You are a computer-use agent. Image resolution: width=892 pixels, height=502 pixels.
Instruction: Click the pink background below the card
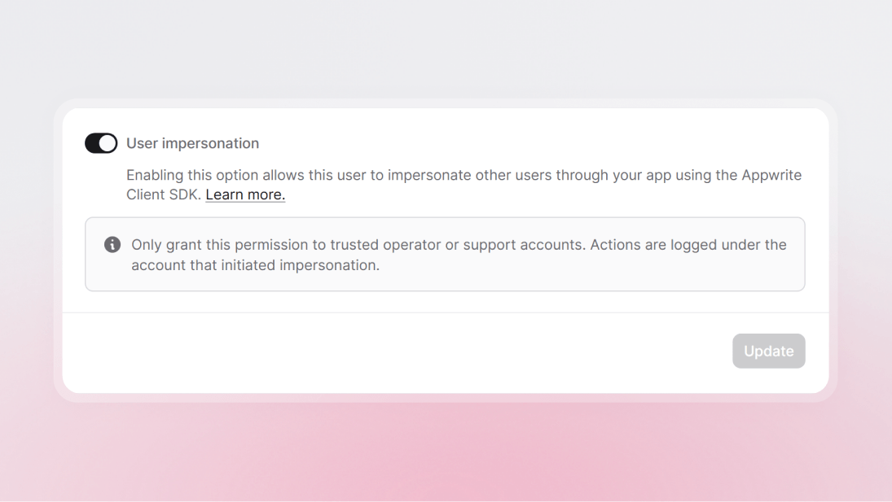tap(445, 456)
